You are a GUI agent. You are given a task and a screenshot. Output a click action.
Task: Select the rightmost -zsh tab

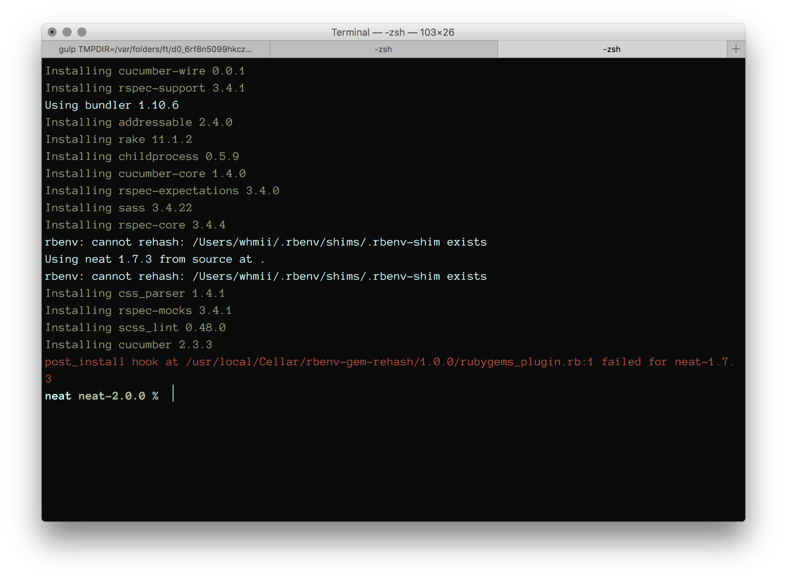(612, 49)
